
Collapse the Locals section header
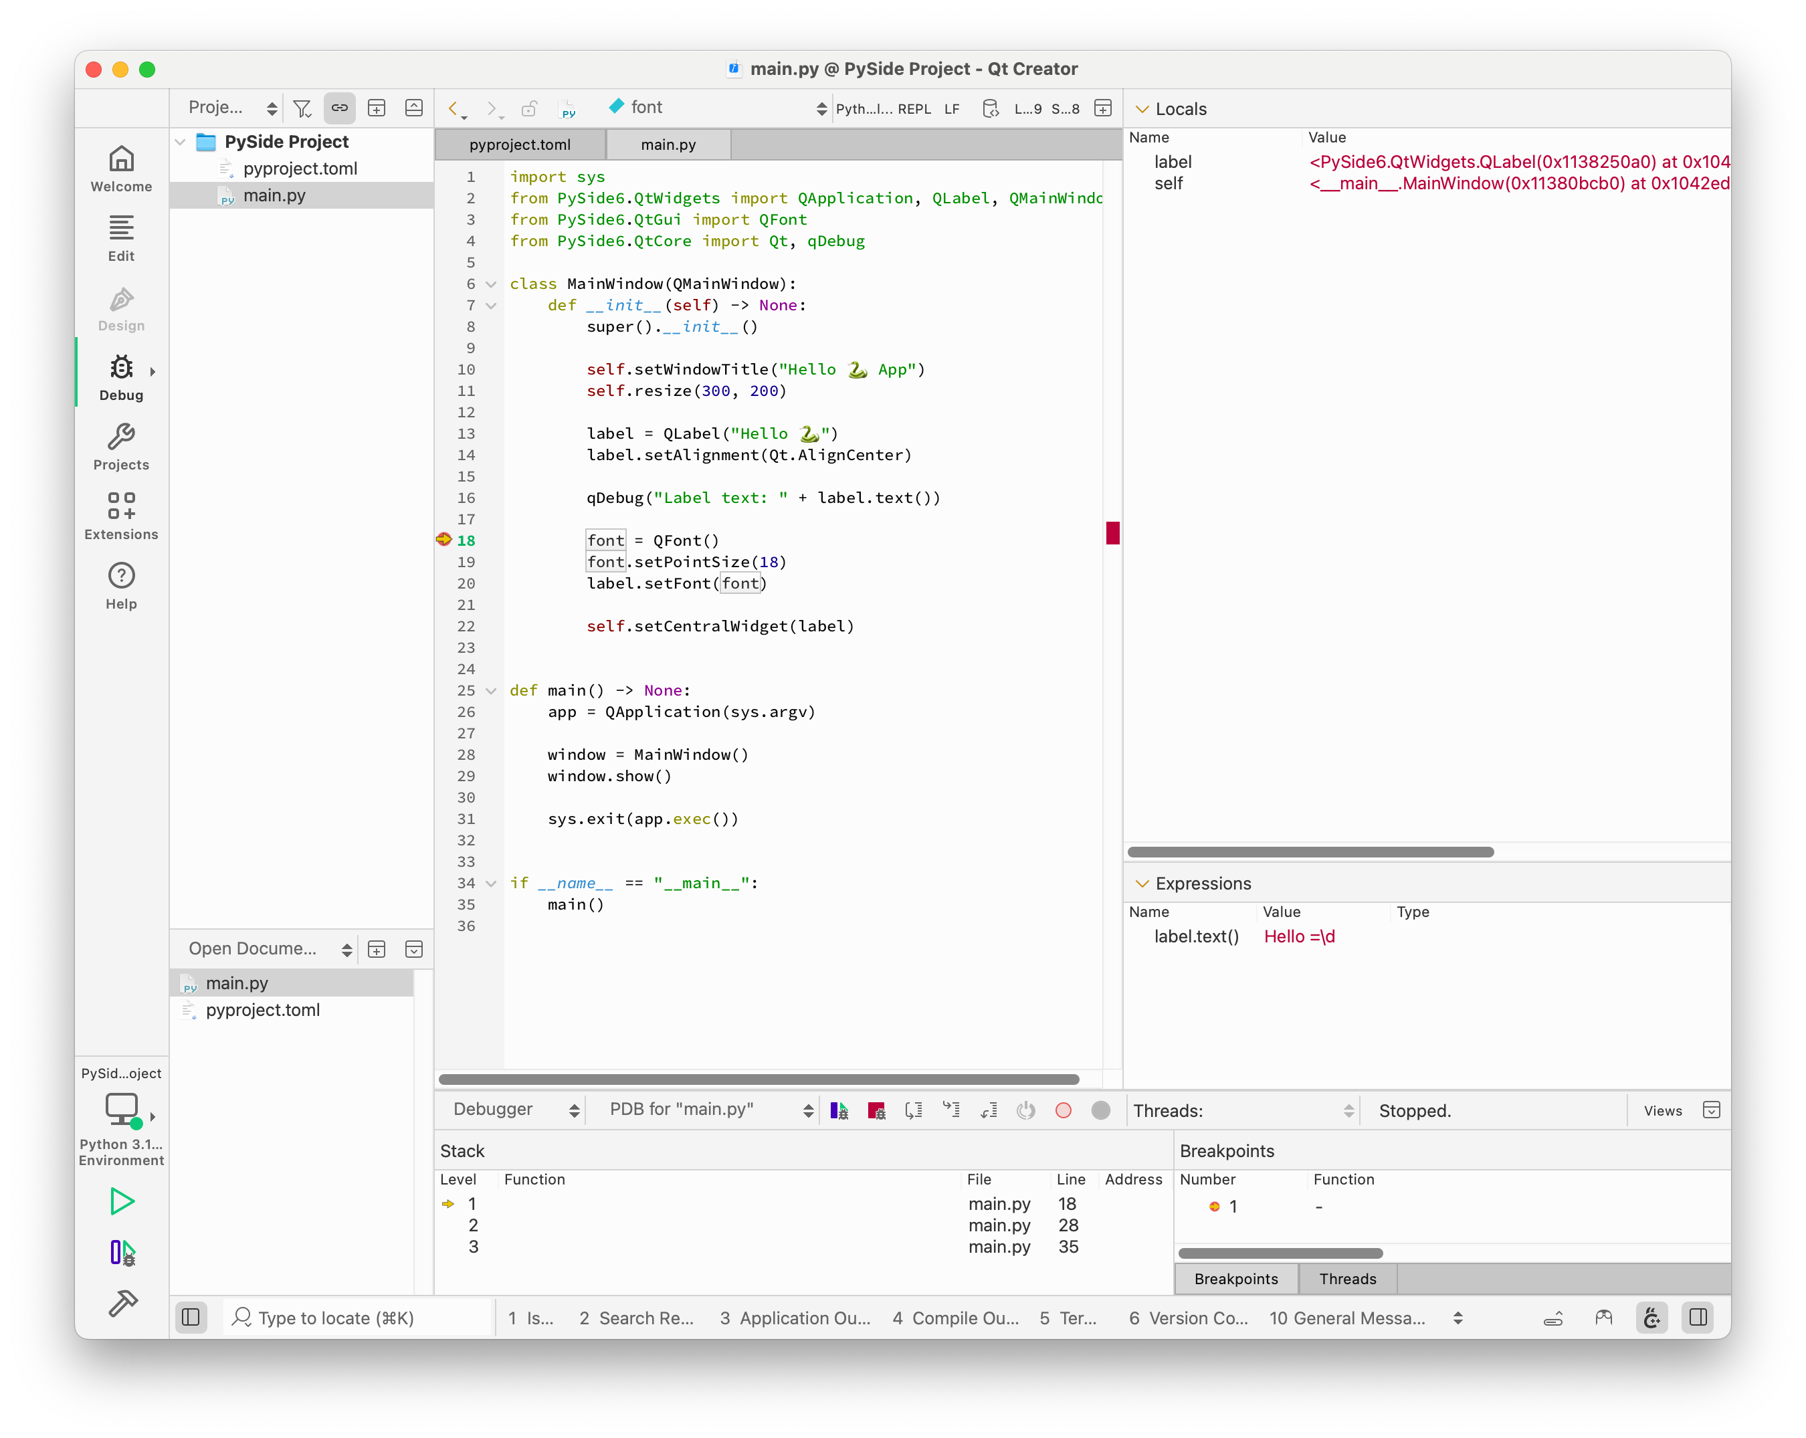tap(1142, 109)
